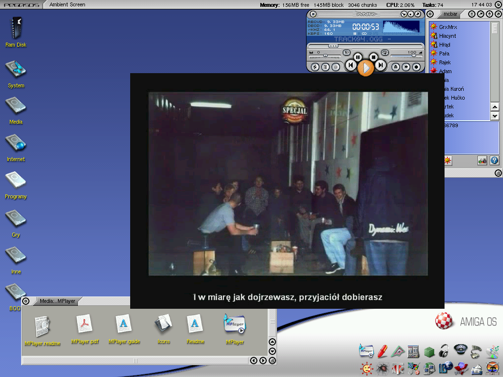The height and width of the screenshot is (377, 503).
Task: Click the lightning bolt button in ANR
Action: [x=315, y=67]
